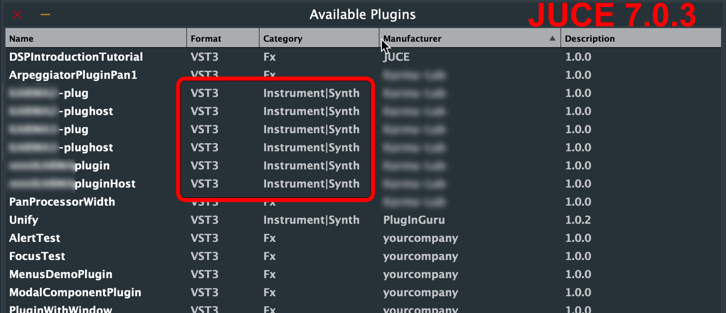The width and height of the screenshot is (726, 313).
Task: Select the Unify plugin row
Action: (24, 220)
